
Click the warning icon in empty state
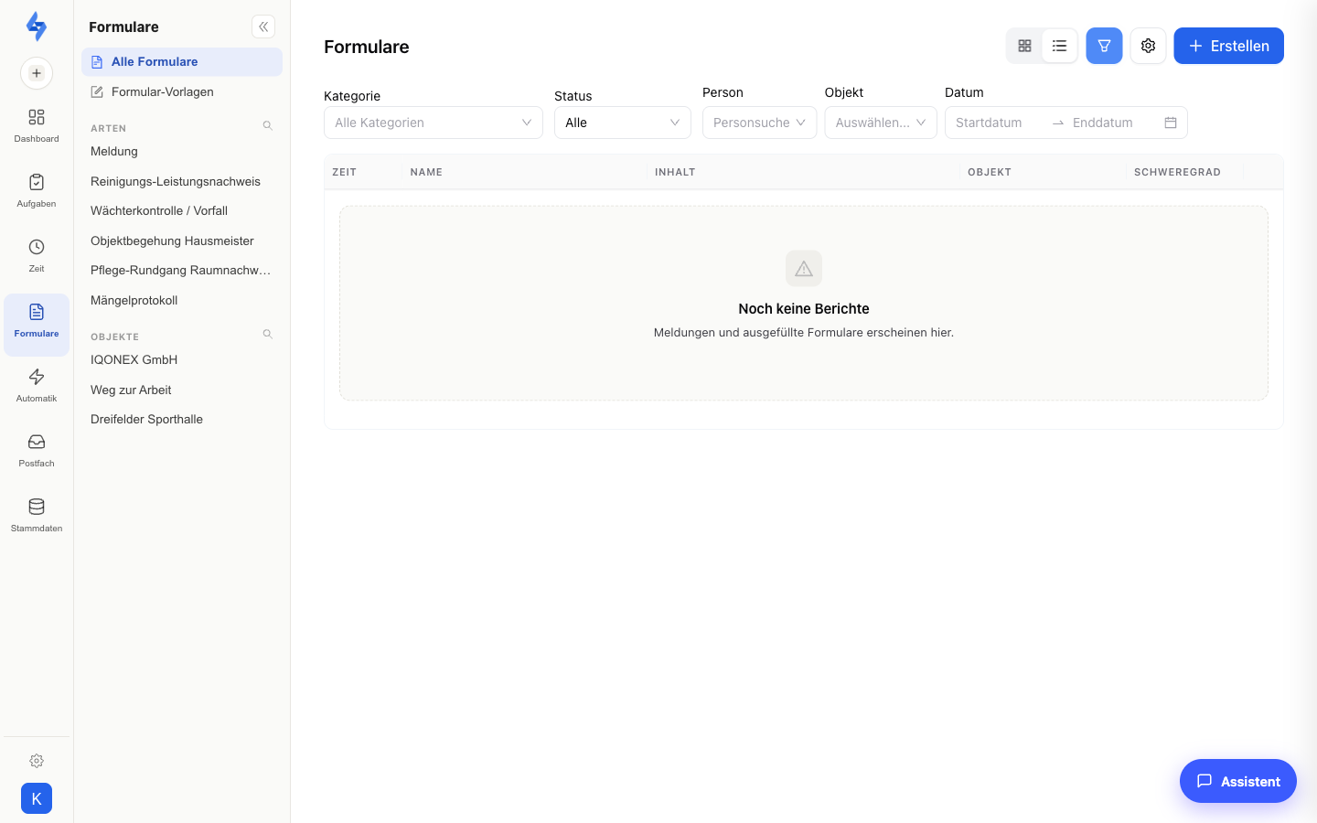click(x=804, y=269)
